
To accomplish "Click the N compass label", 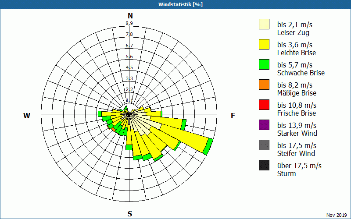I will click(x=130, y=16).
